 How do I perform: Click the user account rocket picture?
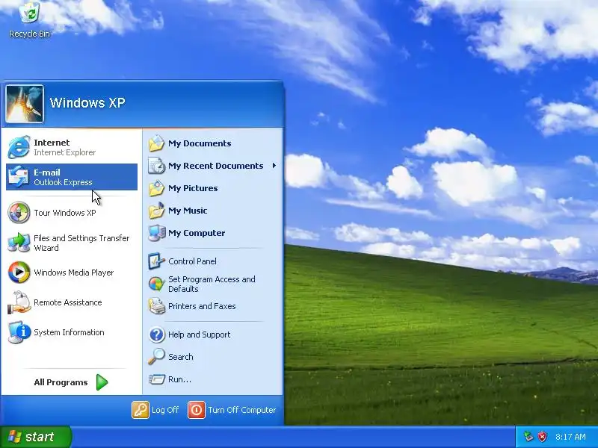pyautogui.click(x=25, y=104)
